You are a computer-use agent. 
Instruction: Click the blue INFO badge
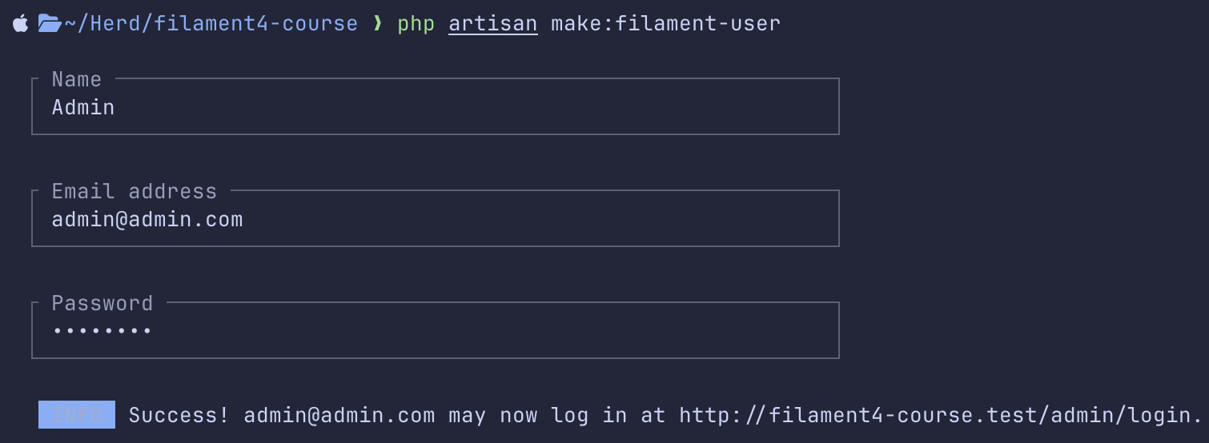(x=77, y=415)
